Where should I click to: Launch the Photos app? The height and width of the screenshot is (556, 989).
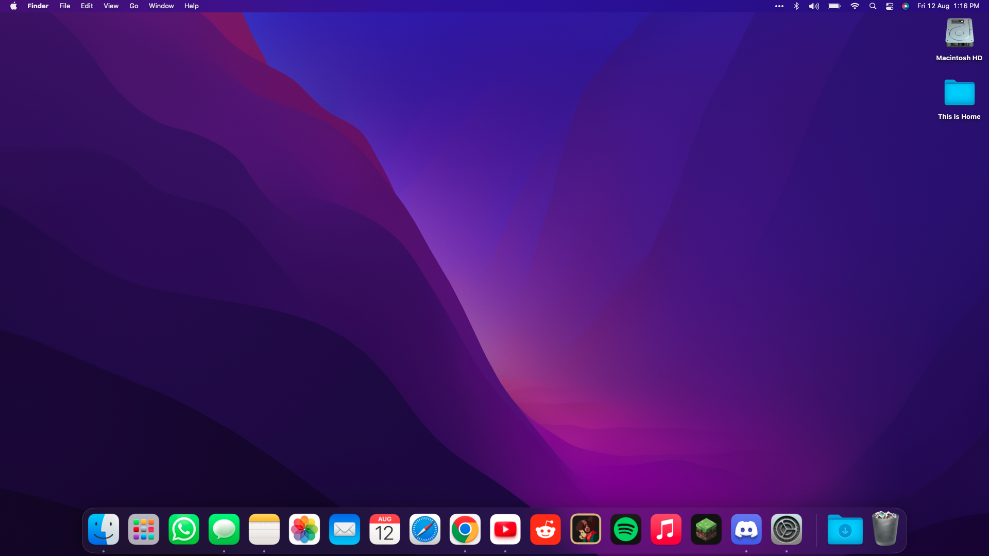tap(304, 529)
